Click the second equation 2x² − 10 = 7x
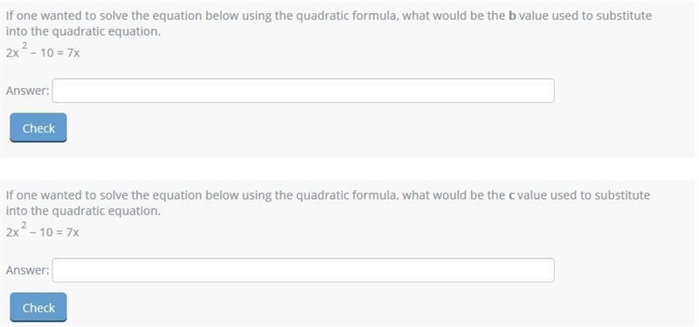This screenshot has height=327, width=699. (x=43, y=229)
